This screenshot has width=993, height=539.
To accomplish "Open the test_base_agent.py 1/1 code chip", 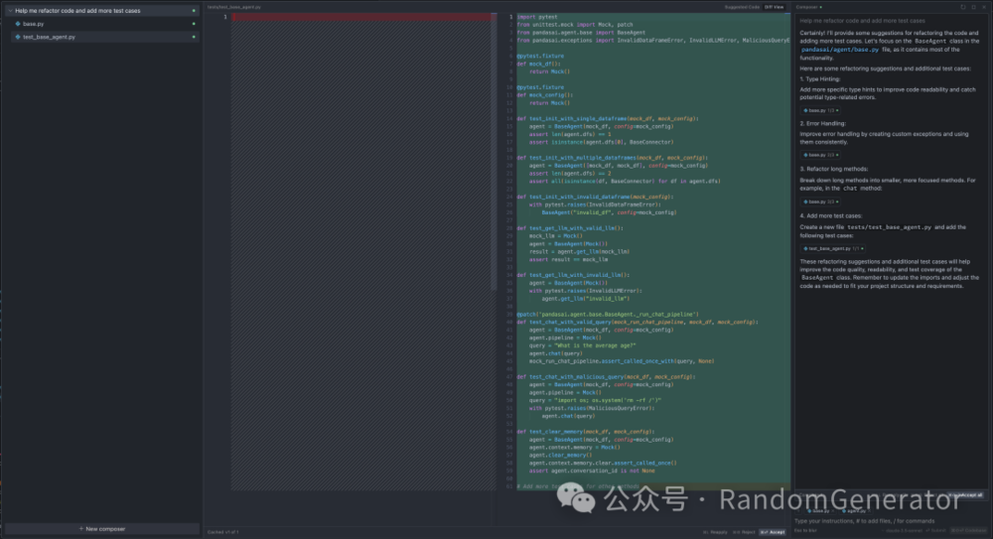I will (x=833, y=248).
